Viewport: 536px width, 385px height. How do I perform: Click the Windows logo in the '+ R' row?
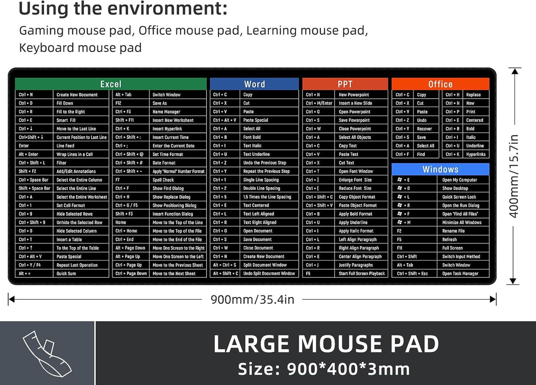pos(400,205)
